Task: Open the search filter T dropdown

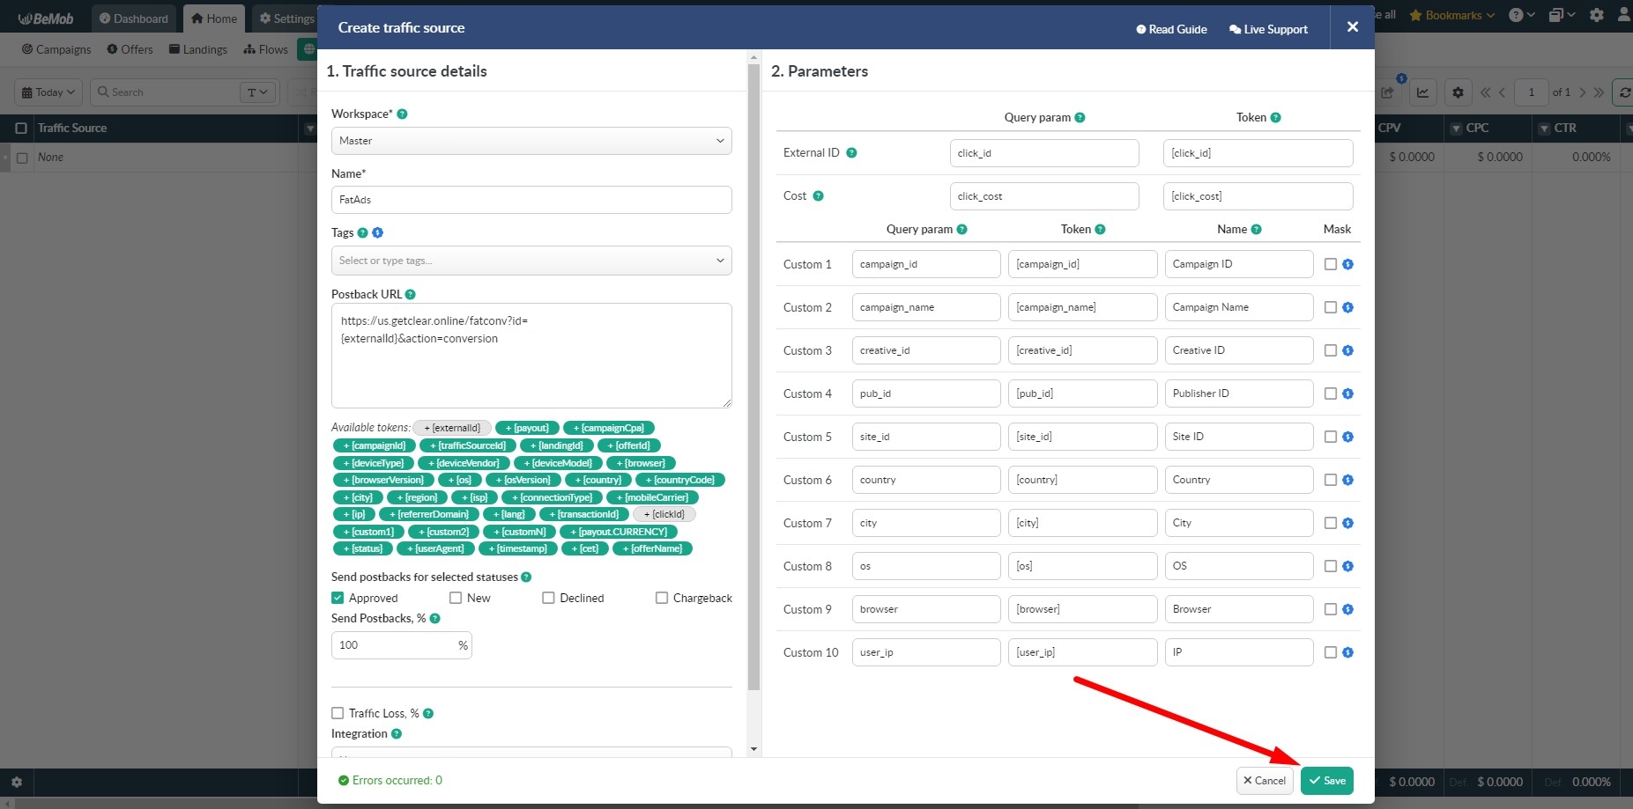Action: coord(257,92)
